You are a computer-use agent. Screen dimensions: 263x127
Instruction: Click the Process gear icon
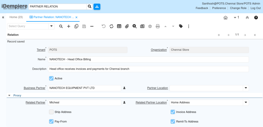pyautogui.click(x=150, y=26)
